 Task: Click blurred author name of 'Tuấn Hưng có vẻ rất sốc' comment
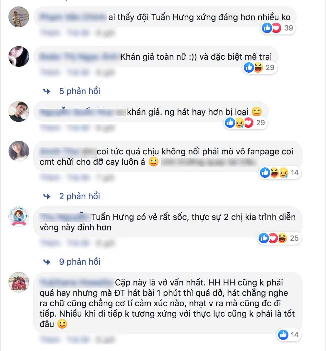[64, 217]
